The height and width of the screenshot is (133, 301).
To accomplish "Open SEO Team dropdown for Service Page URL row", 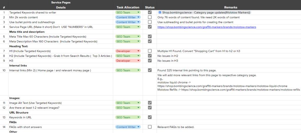I will click(x=128, y=27).
